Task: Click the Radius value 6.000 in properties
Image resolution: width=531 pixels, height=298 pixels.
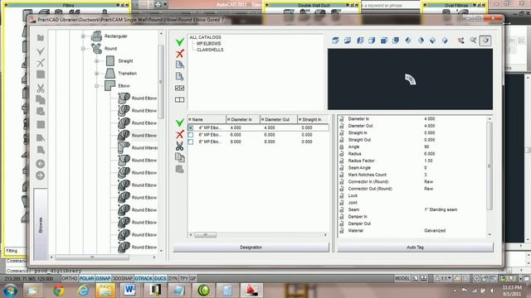Action: coord(430,154)
